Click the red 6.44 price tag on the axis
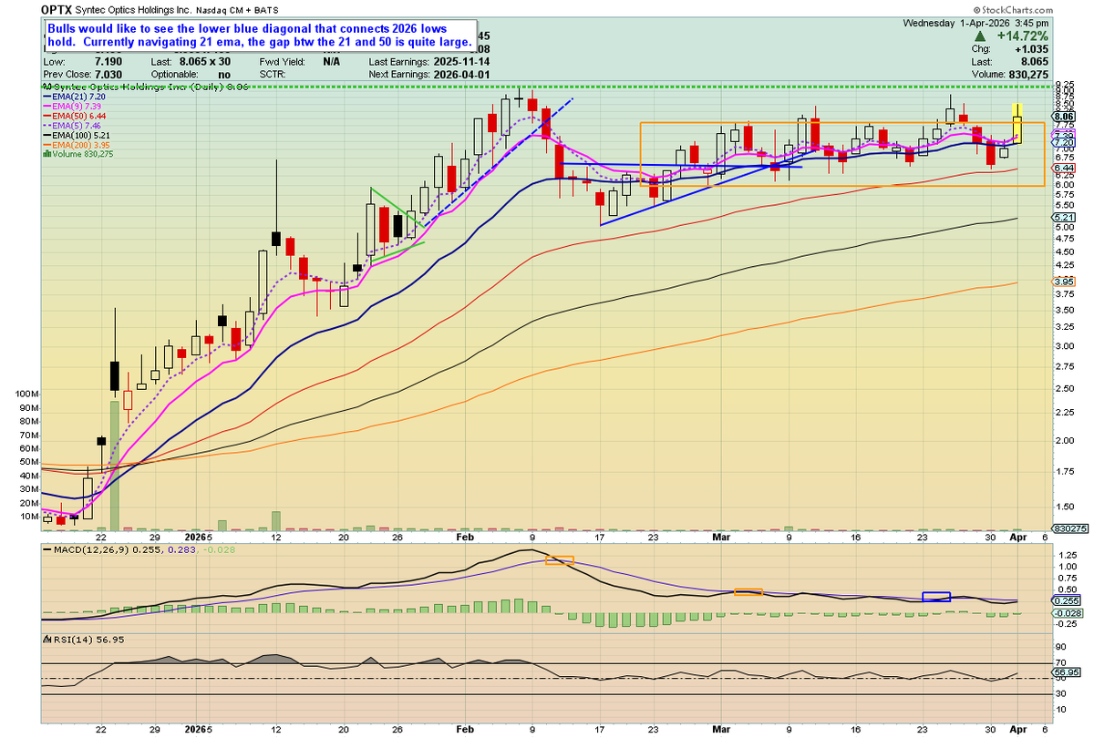This screenshot has height=738, width=1094. point(1063,169)
